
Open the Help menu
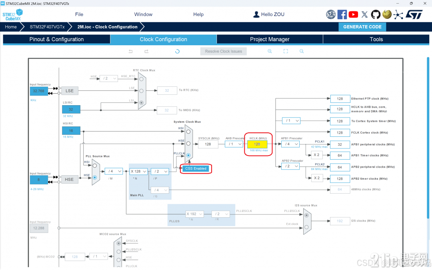[x=198, y=14]
